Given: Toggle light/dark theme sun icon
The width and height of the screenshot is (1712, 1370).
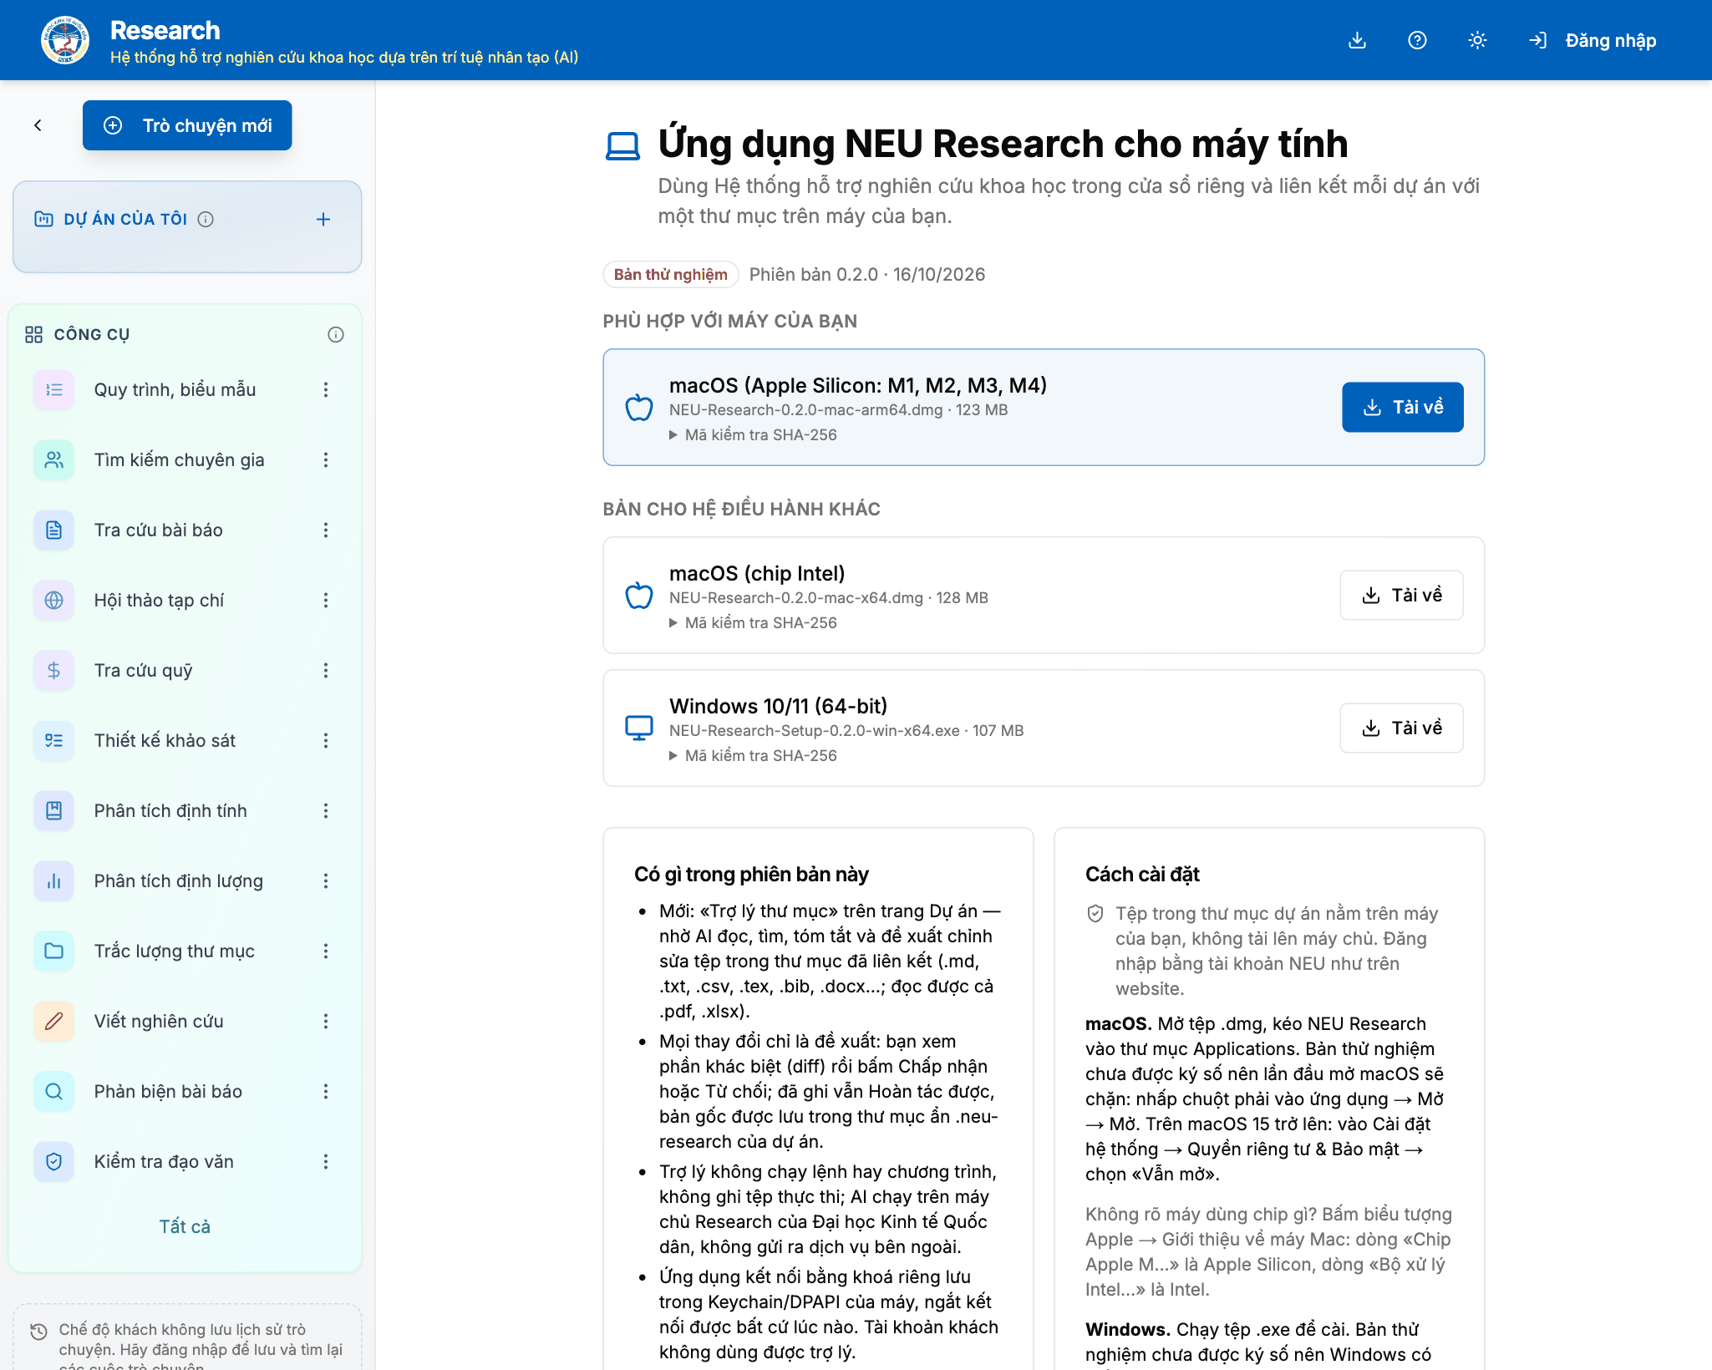Looking at the screenshot, I should [x=1477, y=40].
